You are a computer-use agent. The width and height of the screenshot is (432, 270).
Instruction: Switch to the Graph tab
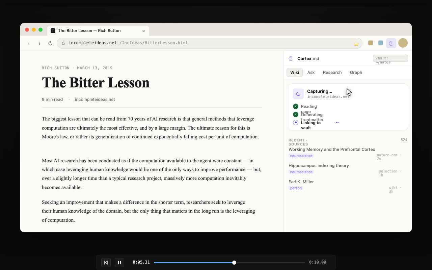(356, 72)
